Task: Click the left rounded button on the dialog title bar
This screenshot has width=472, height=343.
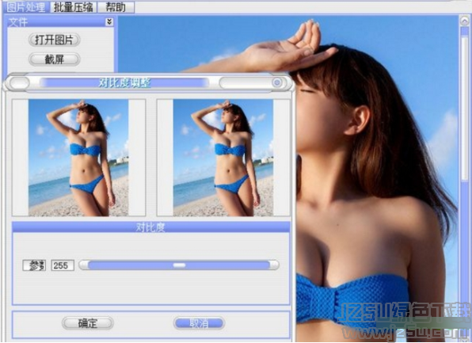Action: coord(19,83)
